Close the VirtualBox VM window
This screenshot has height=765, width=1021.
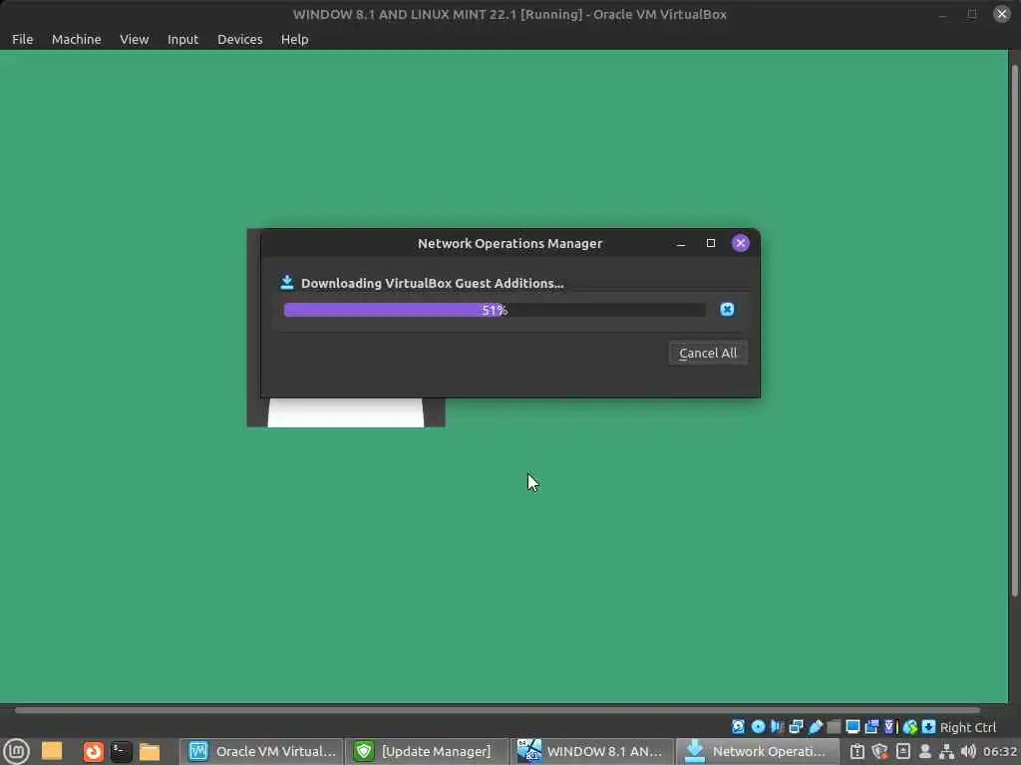tap(1001, 14)
